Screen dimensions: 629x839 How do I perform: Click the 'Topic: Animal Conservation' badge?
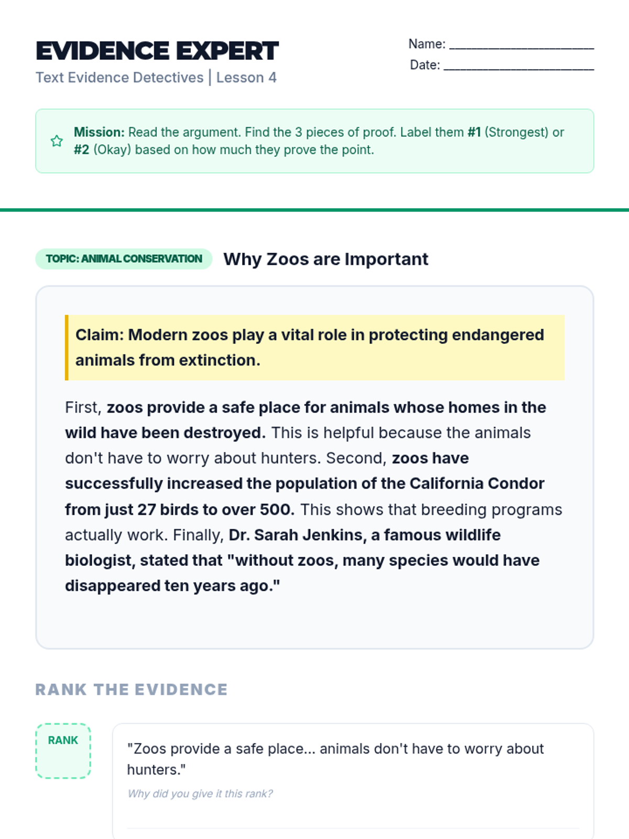click(124, 259)
